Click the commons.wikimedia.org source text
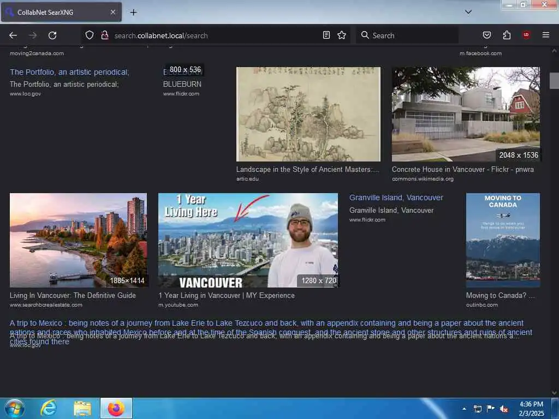The width and height of the screenshot is (559, 419). (423, 179)
